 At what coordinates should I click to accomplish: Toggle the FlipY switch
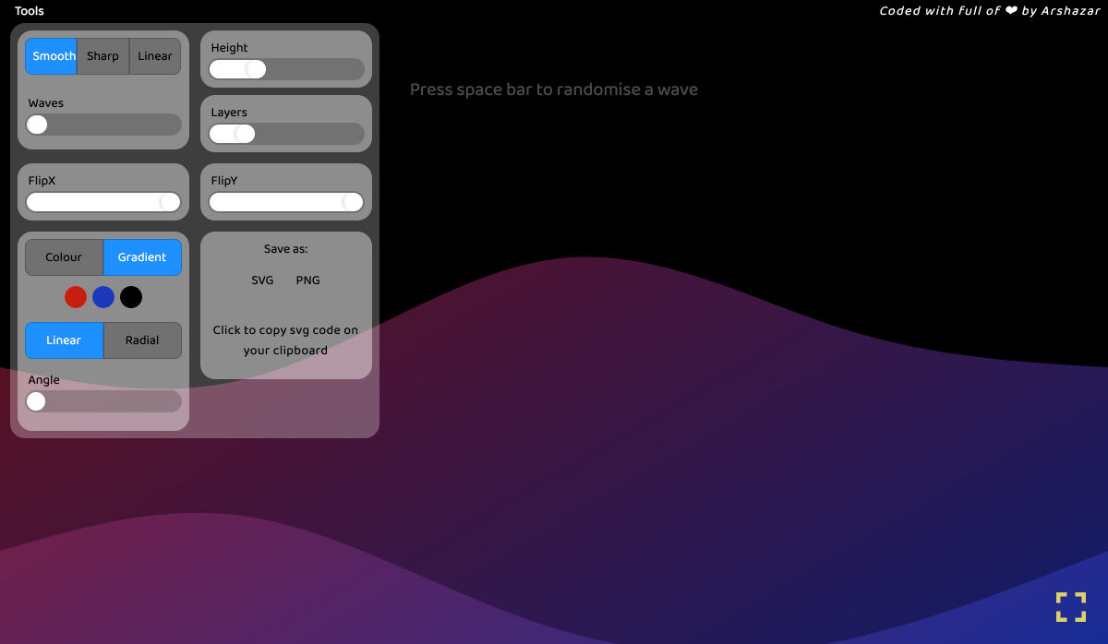[x=286, y=202]
